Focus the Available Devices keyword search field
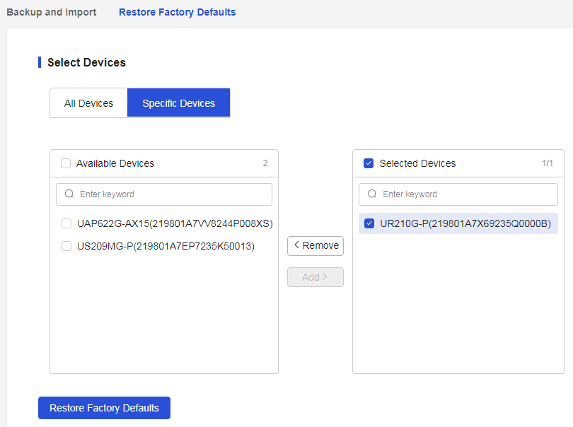 coord(164,194)
